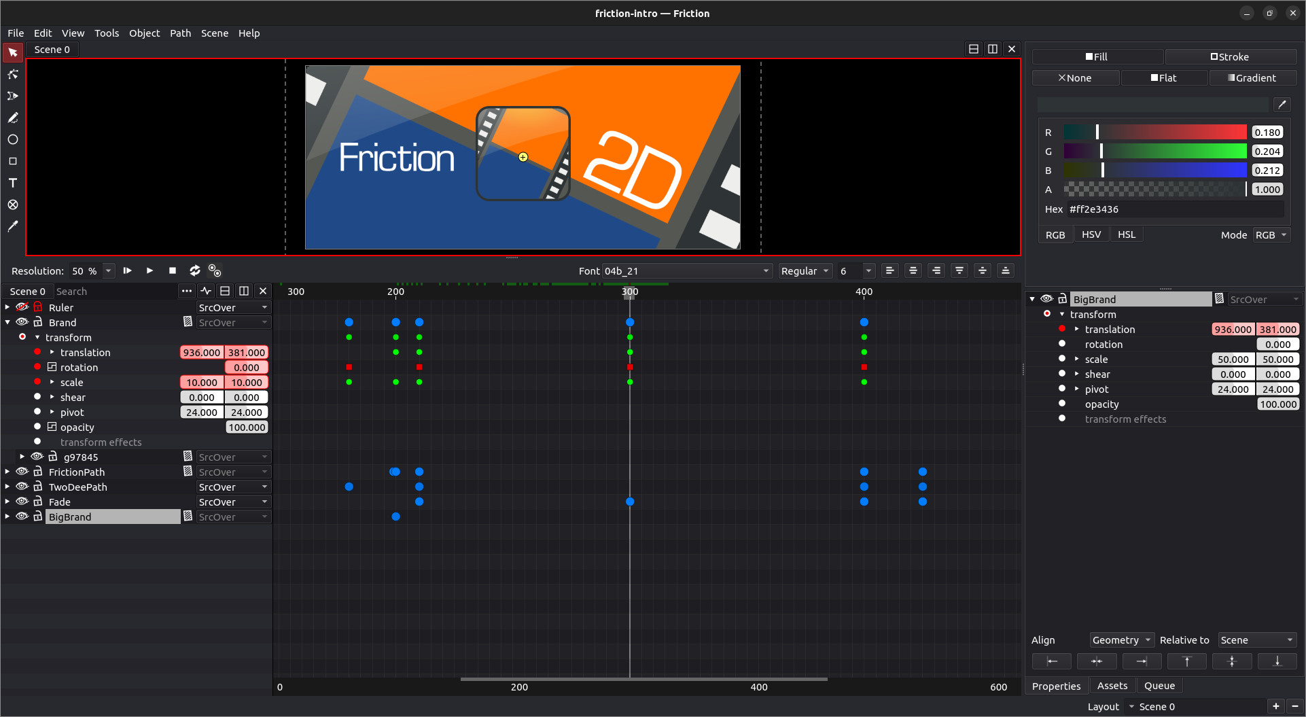Toggle lock on Ruler layer
Viewport: 1306px width, 717px height.
tap(38, 307)
